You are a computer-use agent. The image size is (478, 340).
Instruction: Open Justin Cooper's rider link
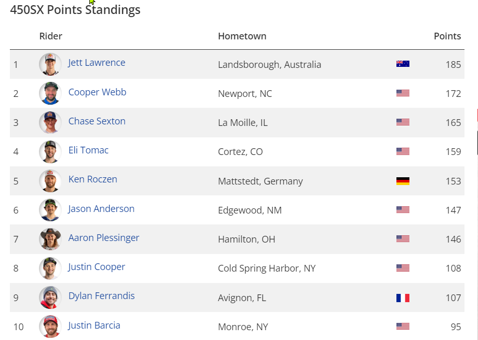(97, 267)
